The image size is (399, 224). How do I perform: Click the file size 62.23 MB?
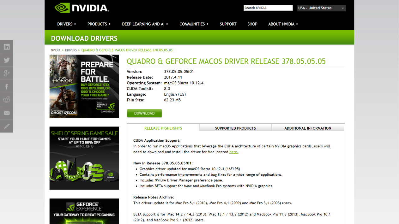[x=172, y=100]
